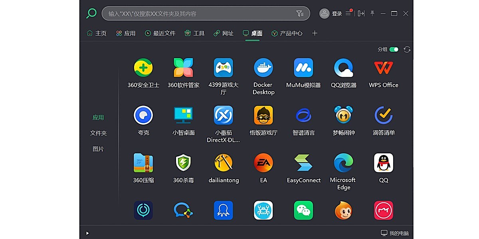Toggle the dock-to-side window mode icon

point(360,13)
